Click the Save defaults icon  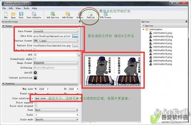34,14
